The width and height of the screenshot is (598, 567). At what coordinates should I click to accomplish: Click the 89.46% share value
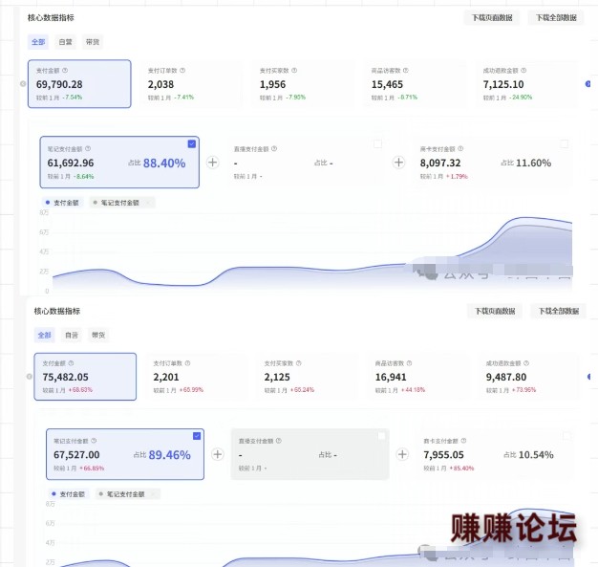coord(170,455)
